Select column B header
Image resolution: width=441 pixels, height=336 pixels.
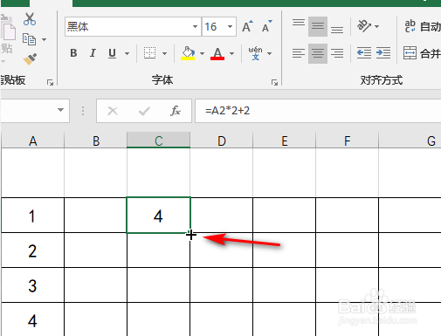click(x=96, y=141)
